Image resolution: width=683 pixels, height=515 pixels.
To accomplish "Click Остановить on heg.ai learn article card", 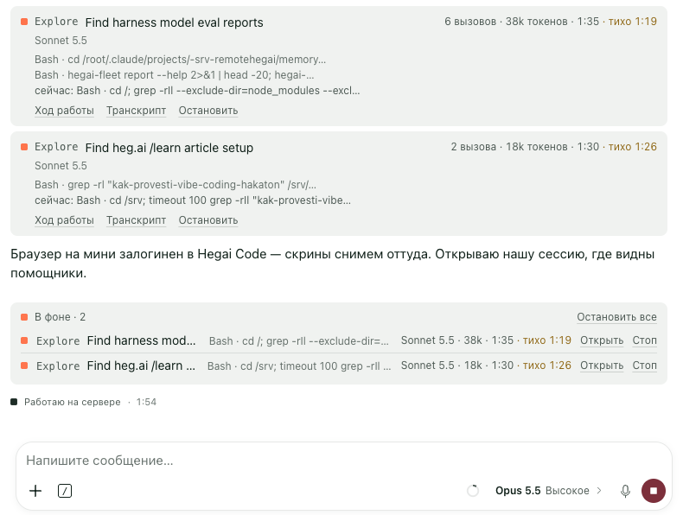I will click(208, 220).
